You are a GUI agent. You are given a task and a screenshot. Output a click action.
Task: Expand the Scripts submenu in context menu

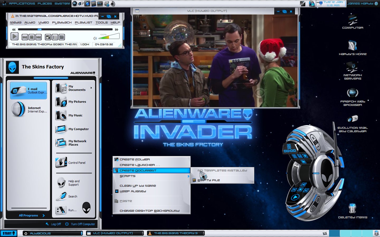point(151,176)
